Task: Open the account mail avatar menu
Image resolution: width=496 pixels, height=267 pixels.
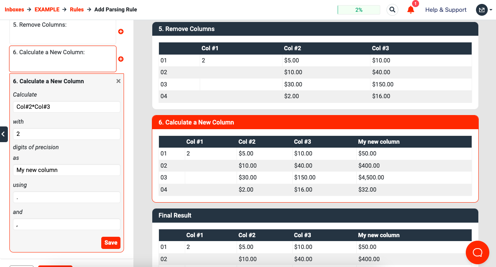Action: [x=484, y=10]
